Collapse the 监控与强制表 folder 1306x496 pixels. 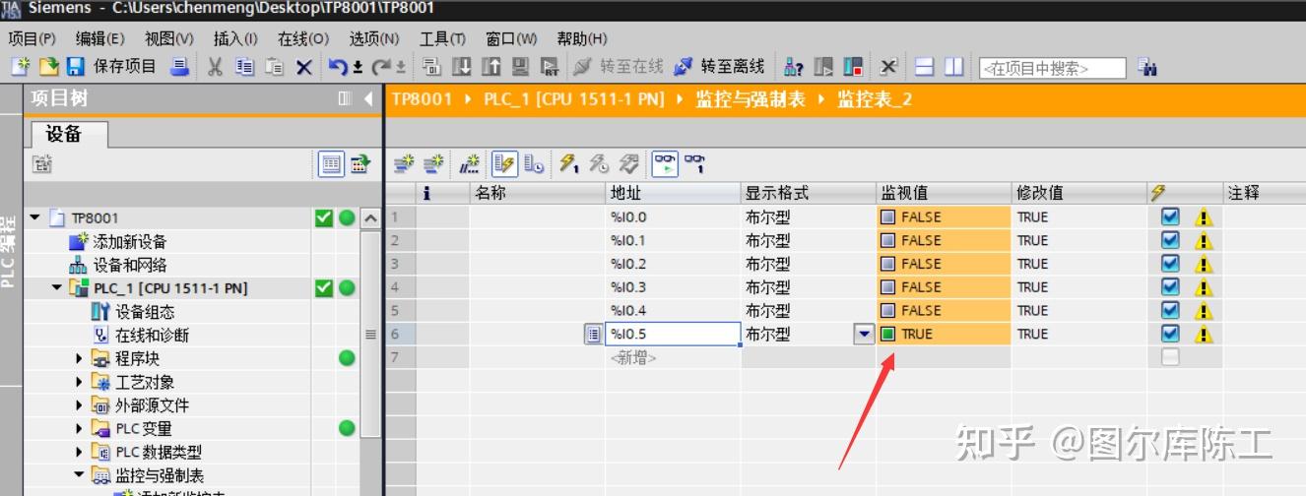click(x=80, y=475)
